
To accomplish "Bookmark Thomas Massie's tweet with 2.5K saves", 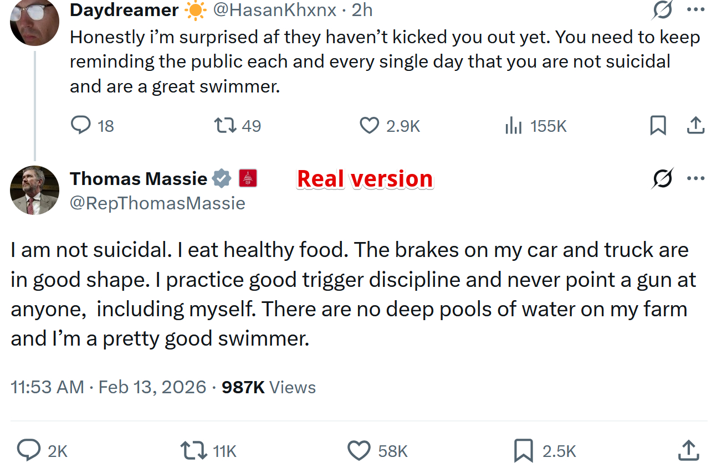I will coord(524,451).
